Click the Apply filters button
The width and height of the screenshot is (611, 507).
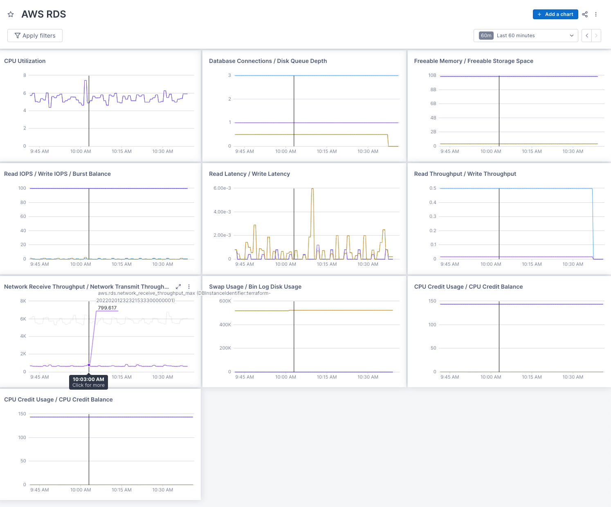coord(35,36)
